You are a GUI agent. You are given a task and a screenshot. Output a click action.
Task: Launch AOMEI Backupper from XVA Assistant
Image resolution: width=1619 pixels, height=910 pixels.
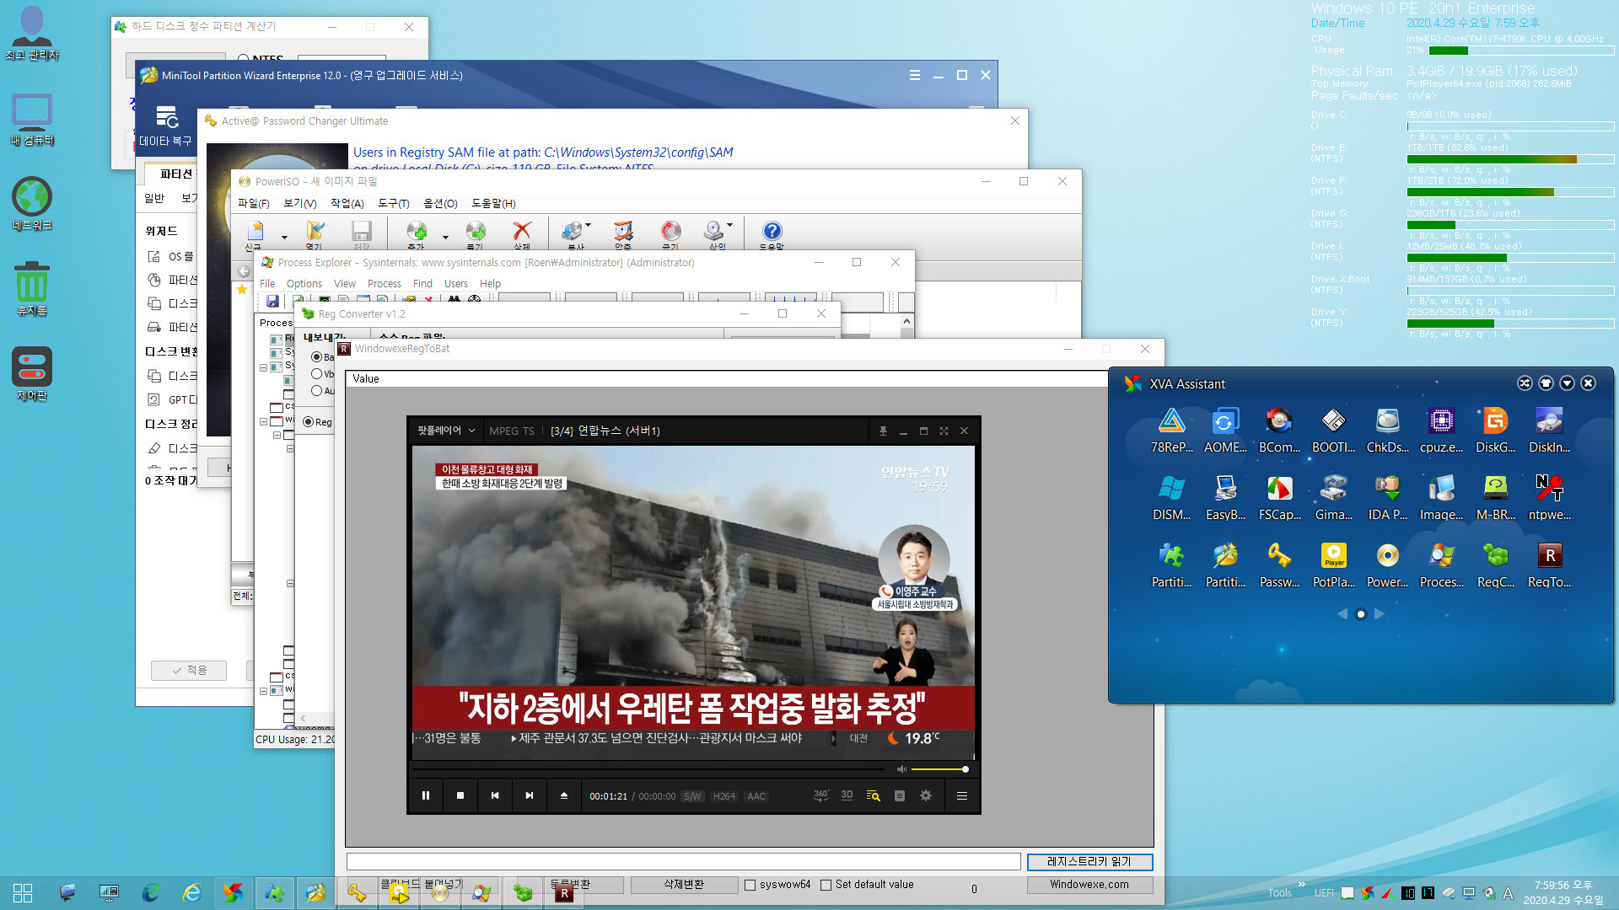click(1225, 430)
